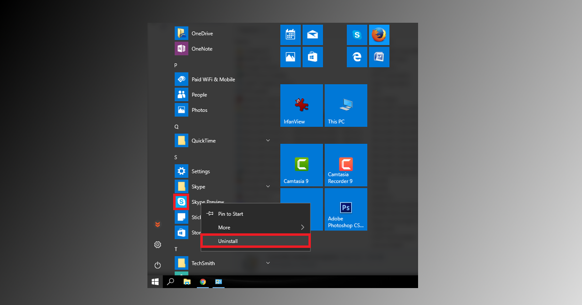Open Settings gear in the left rail
The image size is (582, 305).
click(x=158, y=245)
